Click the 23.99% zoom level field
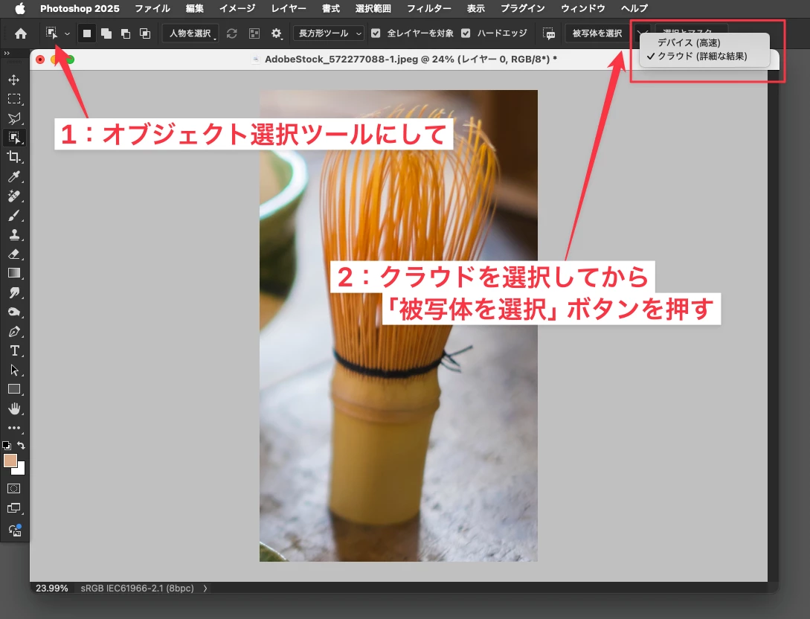Image resolution: width=810 pixels, height=619 pixels. coord(51,588)
